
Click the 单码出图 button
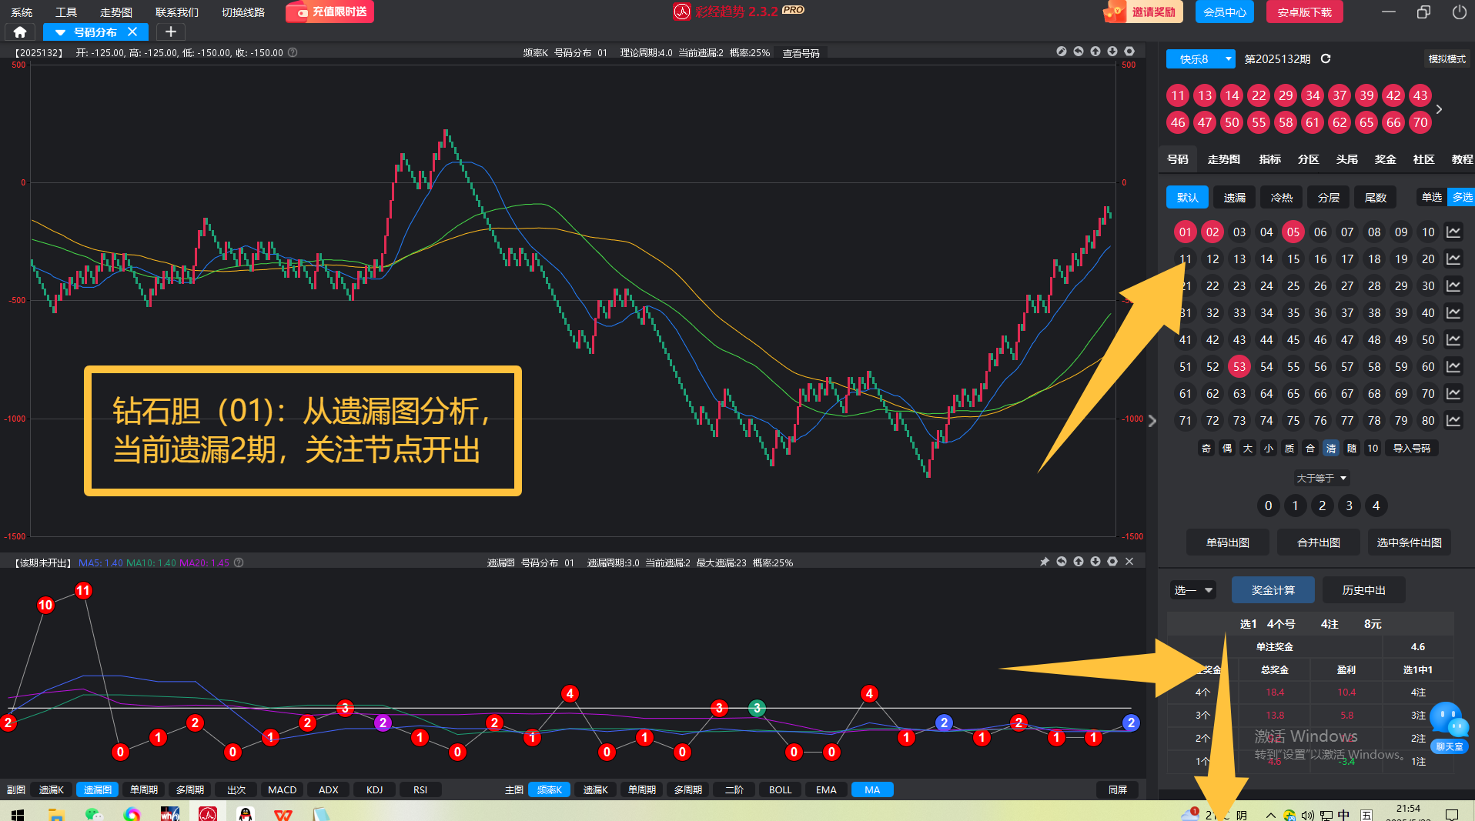(x=1228, y=542)
